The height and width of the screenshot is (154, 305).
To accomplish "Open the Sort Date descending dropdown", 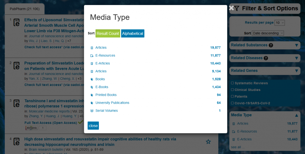I will tap(268, 33).
